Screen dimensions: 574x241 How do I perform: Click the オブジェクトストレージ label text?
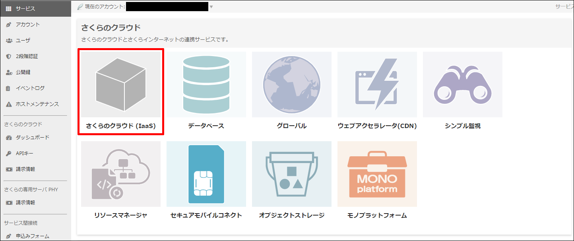tap(292, 216)
